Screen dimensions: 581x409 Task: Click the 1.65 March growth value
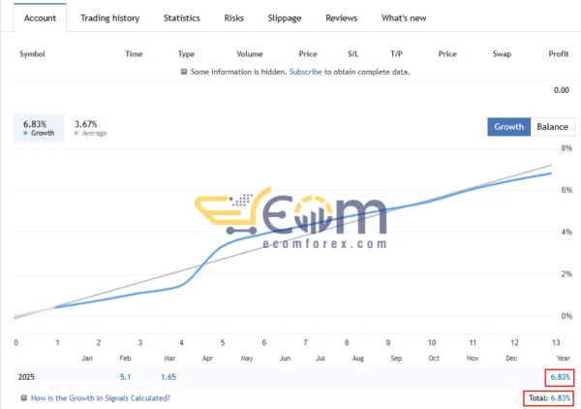(167, 376)
